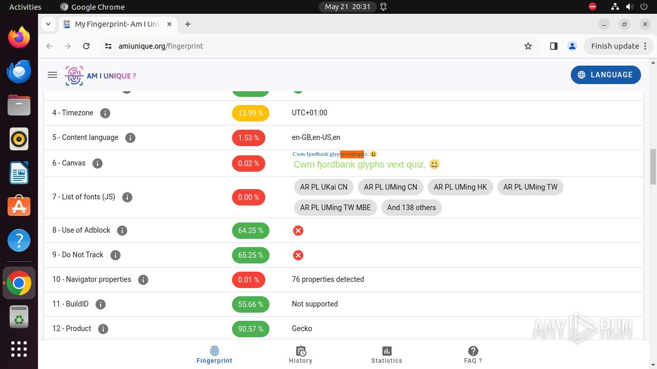The image size is (657, 369).
Task: Switch to the Fingerprint tab
Action: point(215,355)
